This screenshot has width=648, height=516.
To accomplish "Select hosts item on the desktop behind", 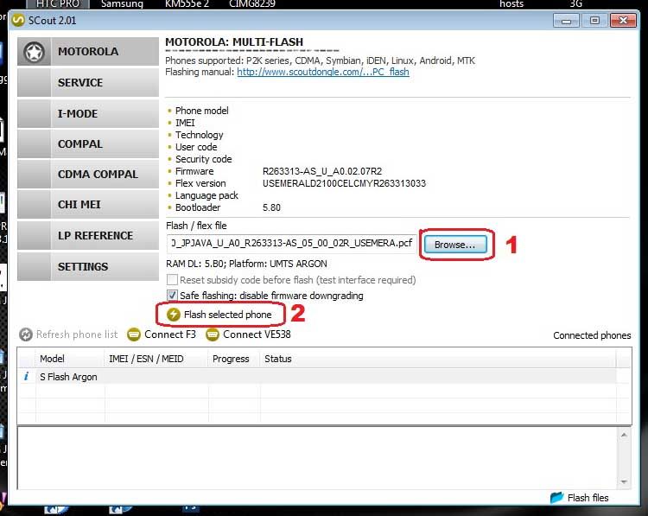I will click(511, 4).
